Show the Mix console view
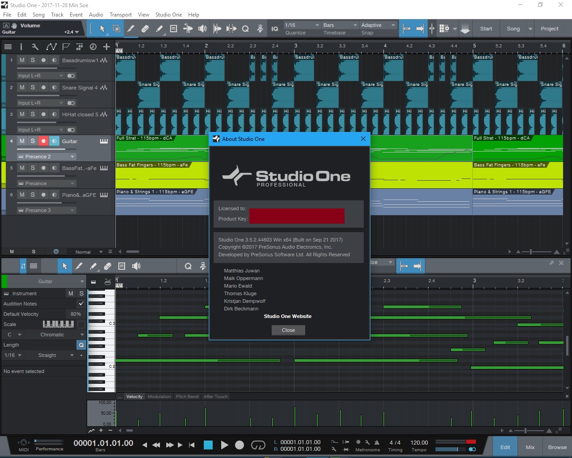This screenshot has height=458, width=572. click(x=530, y=447)
